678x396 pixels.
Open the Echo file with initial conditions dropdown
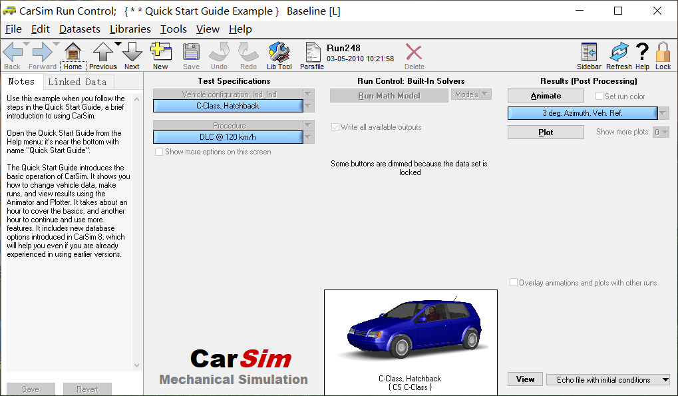pos(608,379)
